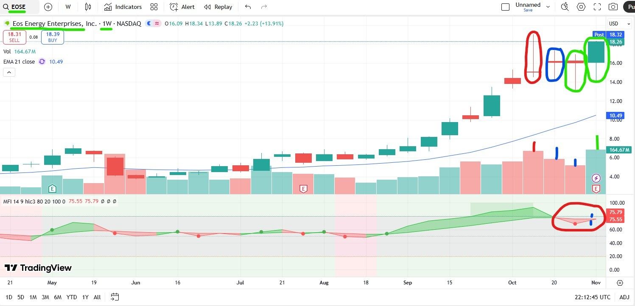Switch to fullscreen mode
This screenshot has width=635, height=306.
point(597,7)
